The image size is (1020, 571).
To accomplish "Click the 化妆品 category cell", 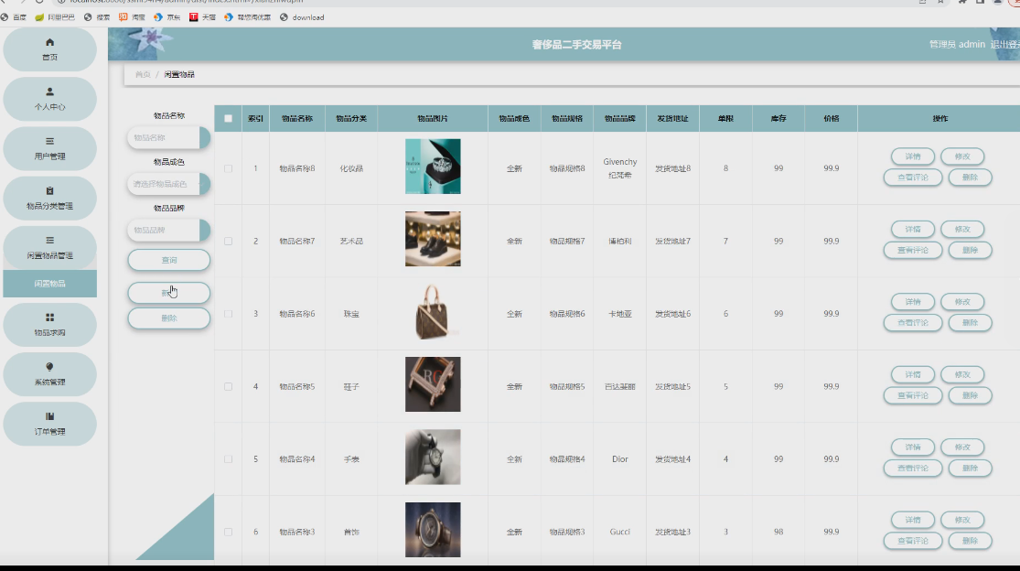I will point(351,168).
